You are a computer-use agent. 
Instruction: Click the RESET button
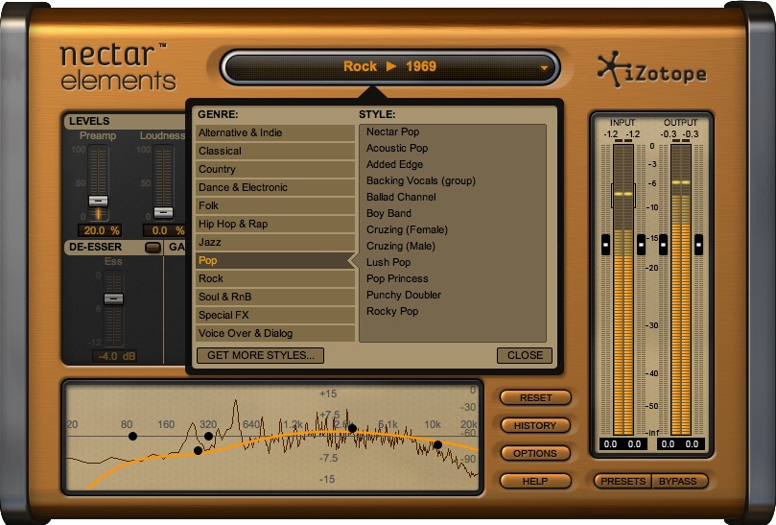tap(535, 397)
